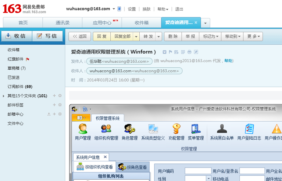
Task: Close the 爱奇迪通用... tab
Action: pos(196,23)
